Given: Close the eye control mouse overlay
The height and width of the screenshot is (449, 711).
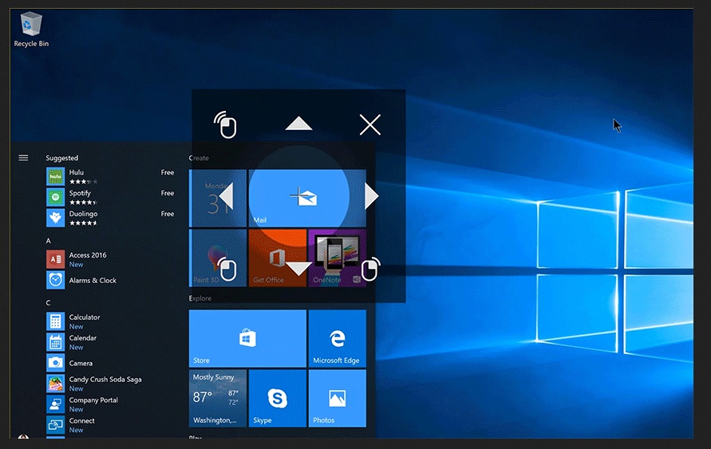Looking at the screenshot, I should [x=370, y=124].
